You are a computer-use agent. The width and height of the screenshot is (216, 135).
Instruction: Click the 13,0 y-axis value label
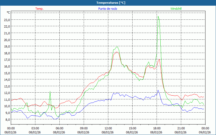[7, 86]
